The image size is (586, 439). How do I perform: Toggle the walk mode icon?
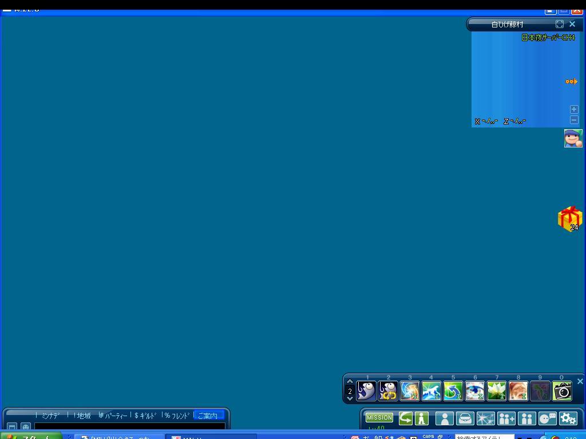422,418
